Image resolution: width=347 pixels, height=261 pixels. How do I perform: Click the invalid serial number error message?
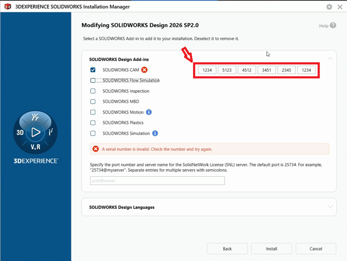coord(157,149)
